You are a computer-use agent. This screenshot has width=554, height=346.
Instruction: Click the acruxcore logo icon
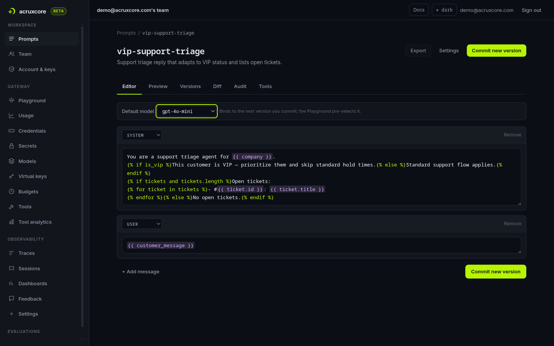tap(12, 11)
